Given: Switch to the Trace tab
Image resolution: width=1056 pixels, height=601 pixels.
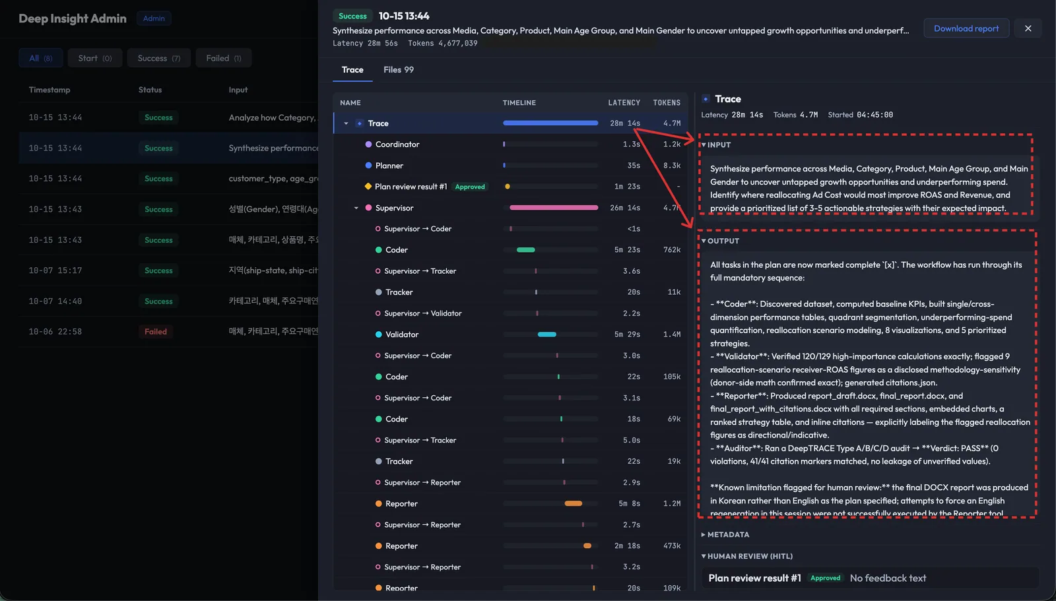Looking at the screenshot, I should pos(352,70).
